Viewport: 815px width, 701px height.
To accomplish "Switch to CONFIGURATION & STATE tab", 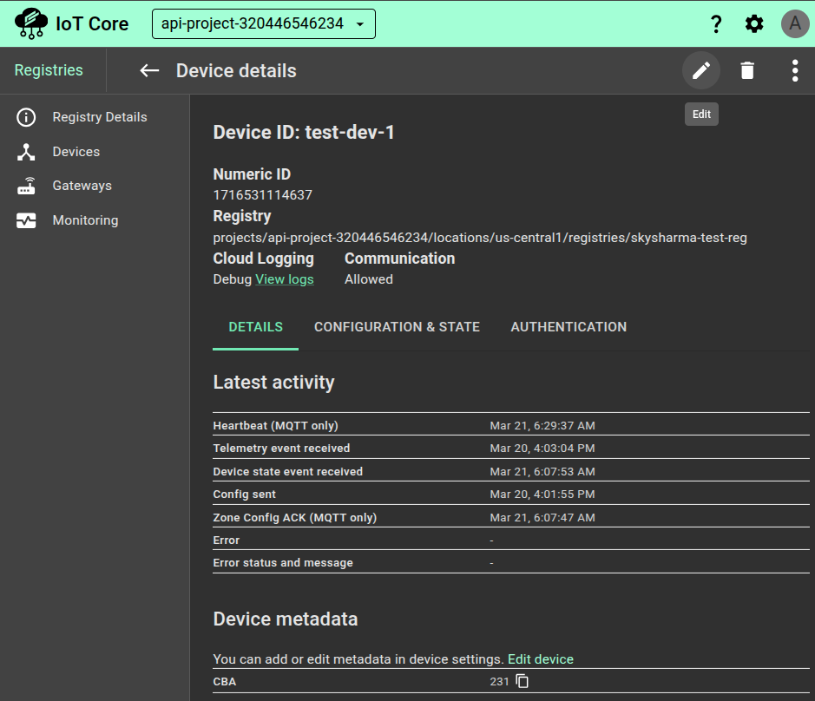I will (x=397, y=327).
